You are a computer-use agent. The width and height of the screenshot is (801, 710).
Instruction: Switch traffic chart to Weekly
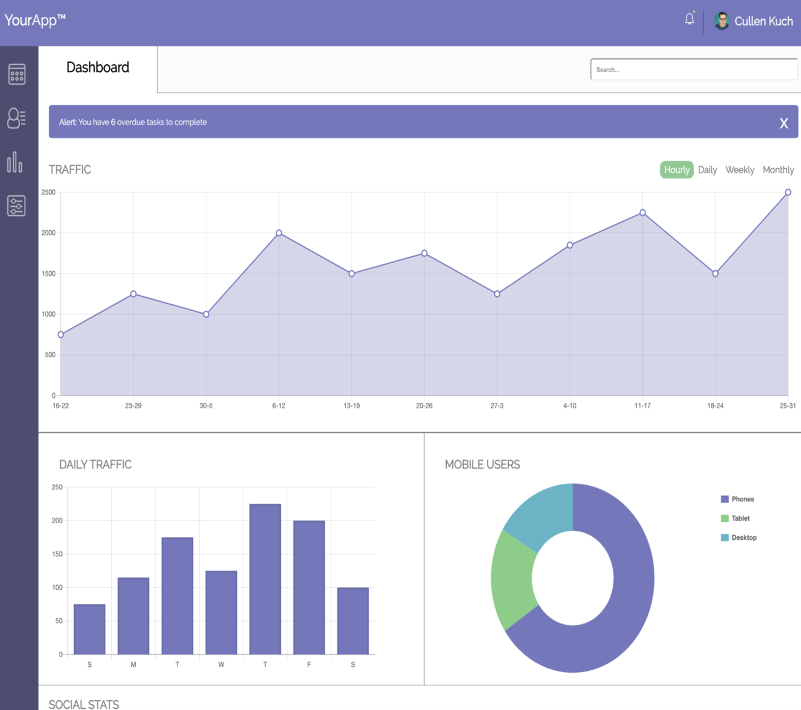(x=740, y=170)
